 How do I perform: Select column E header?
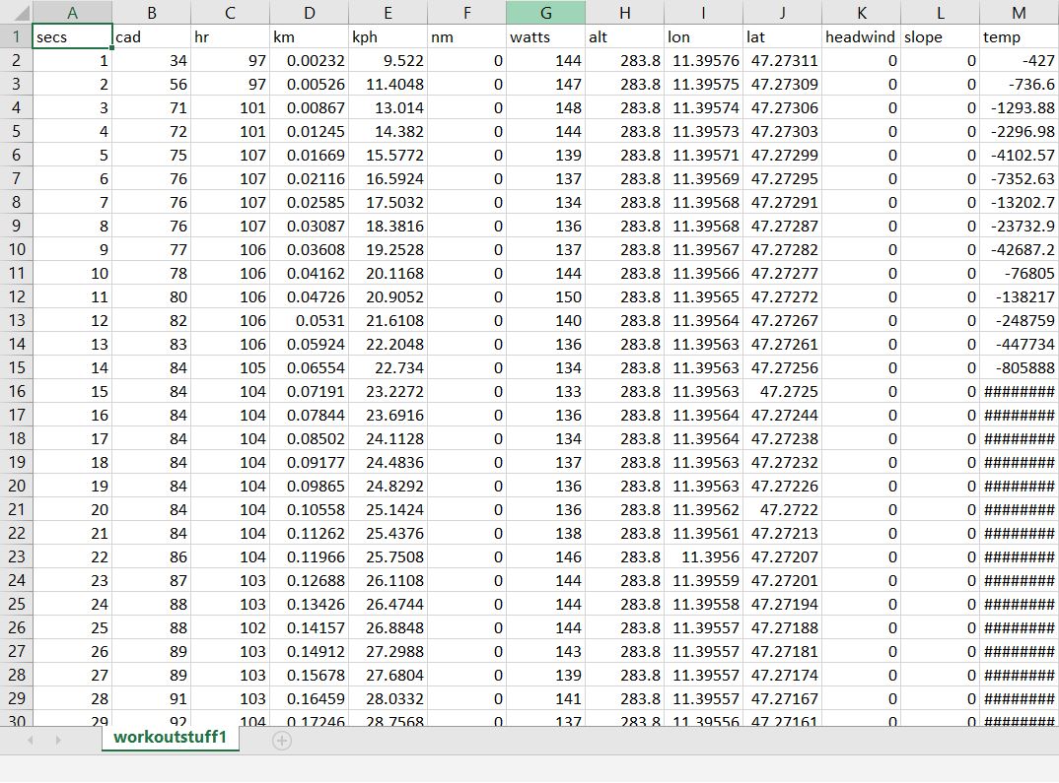point(388,13)
